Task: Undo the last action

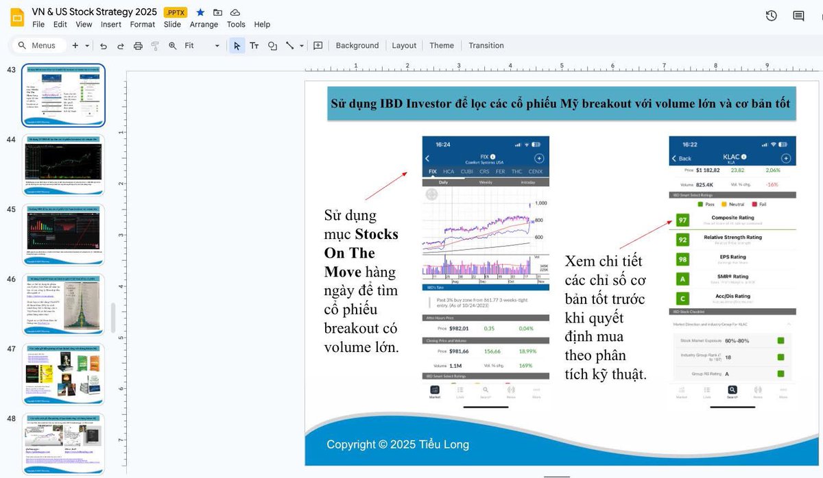Action: coord(104,46)
